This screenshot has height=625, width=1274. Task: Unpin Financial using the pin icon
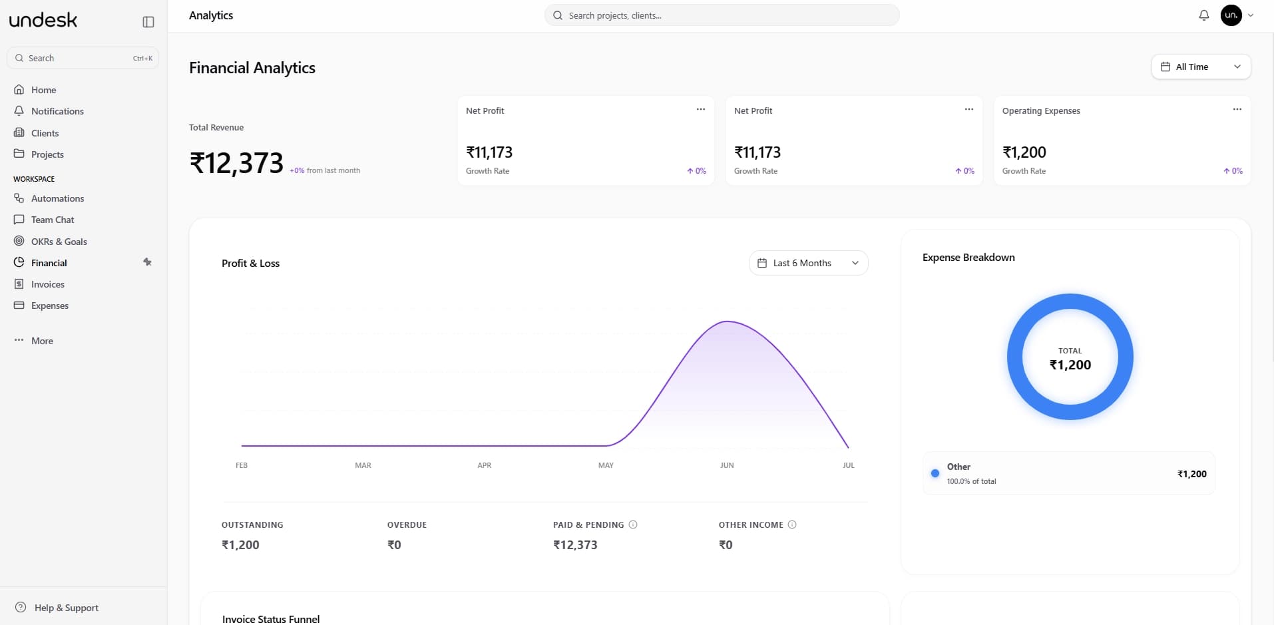point(147,262)
